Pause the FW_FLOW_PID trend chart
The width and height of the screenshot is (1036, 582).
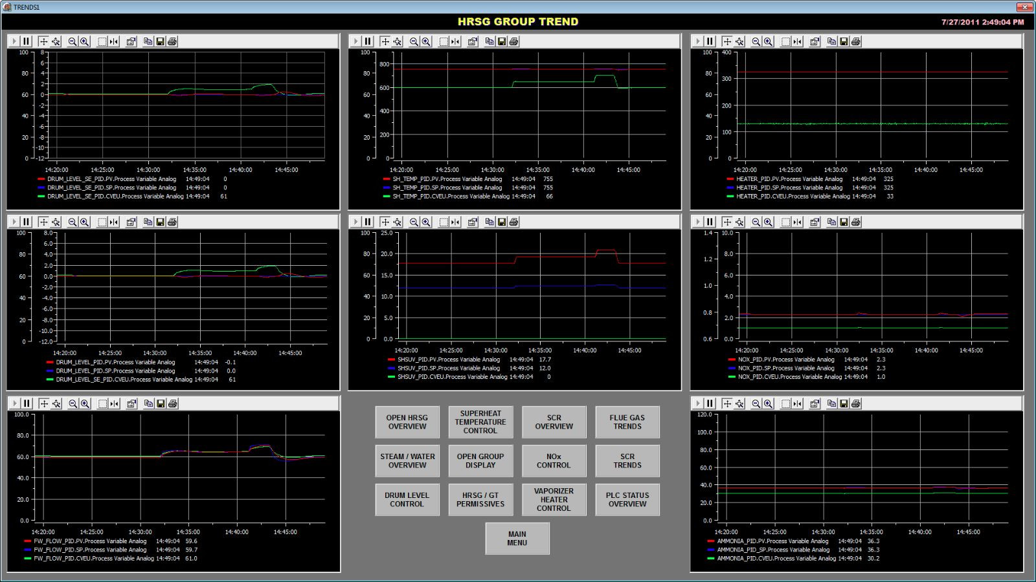pyautogui.click(x=27, y=404)
